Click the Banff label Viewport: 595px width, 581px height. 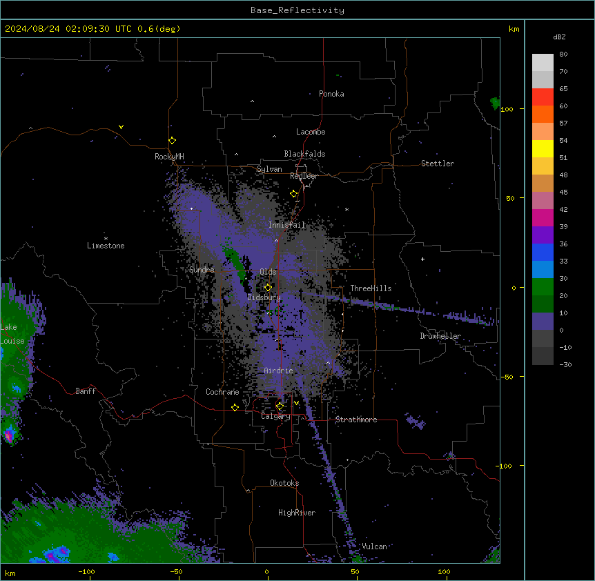(86, 391)
